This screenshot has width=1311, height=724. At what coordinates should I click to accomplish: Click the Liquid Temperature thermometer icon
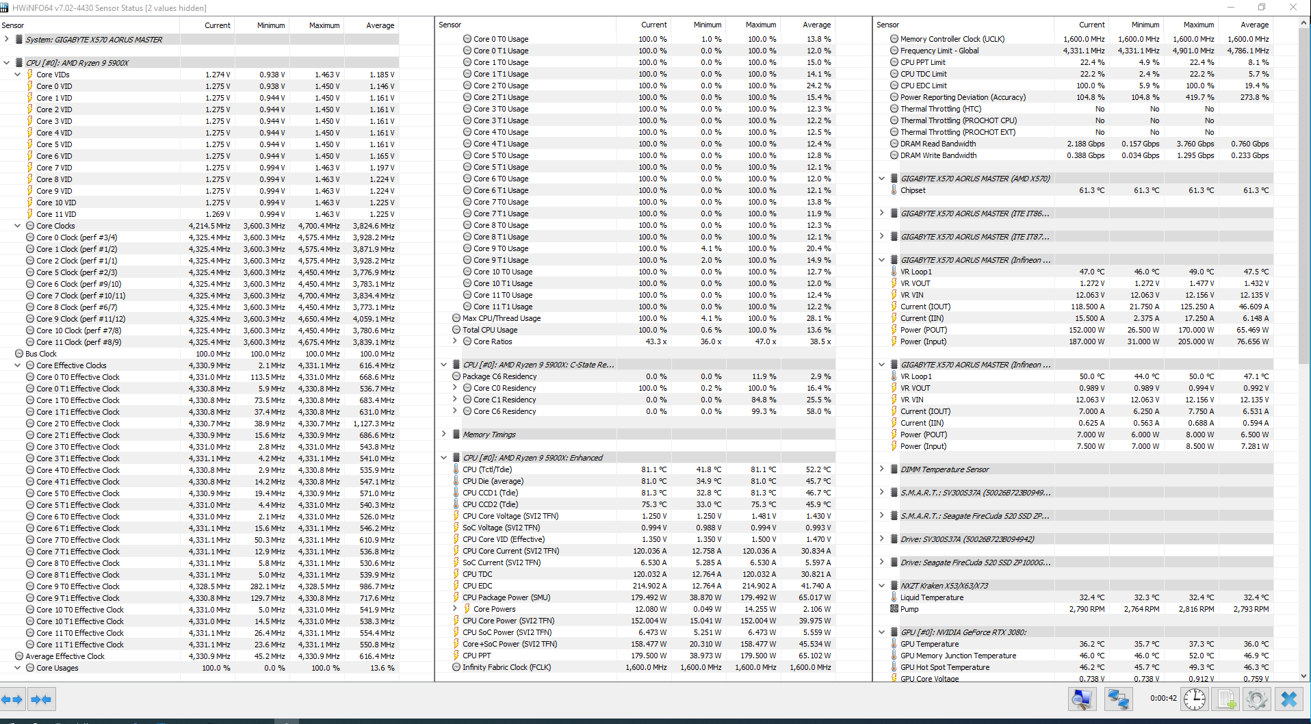click(x=894, y=597)
